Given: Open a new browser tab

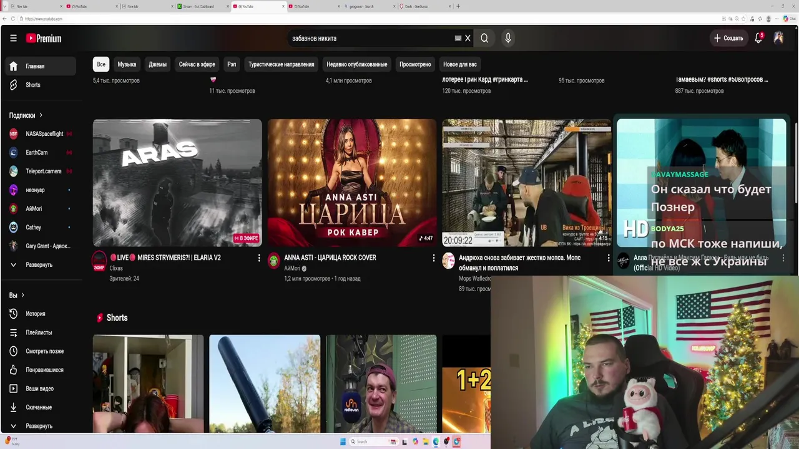Looking at the screenshot, I should [x=458, y=6].
